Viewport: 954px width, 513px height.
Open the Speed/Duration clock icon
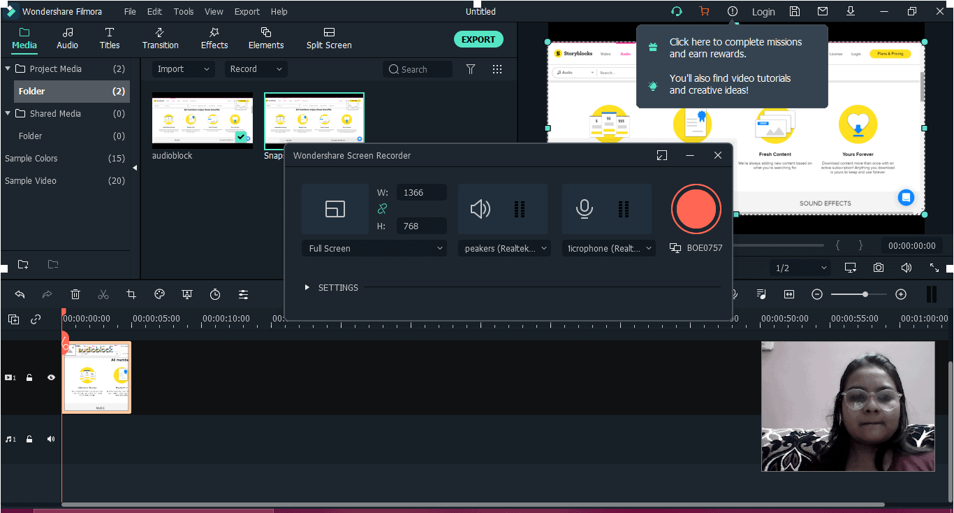[215, 294]
